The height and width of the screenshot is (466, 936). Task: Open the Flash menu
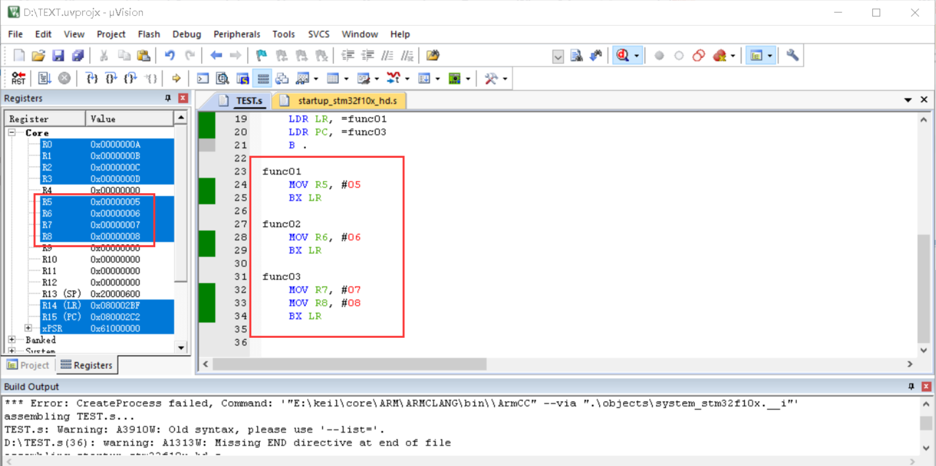click(149, 34)
